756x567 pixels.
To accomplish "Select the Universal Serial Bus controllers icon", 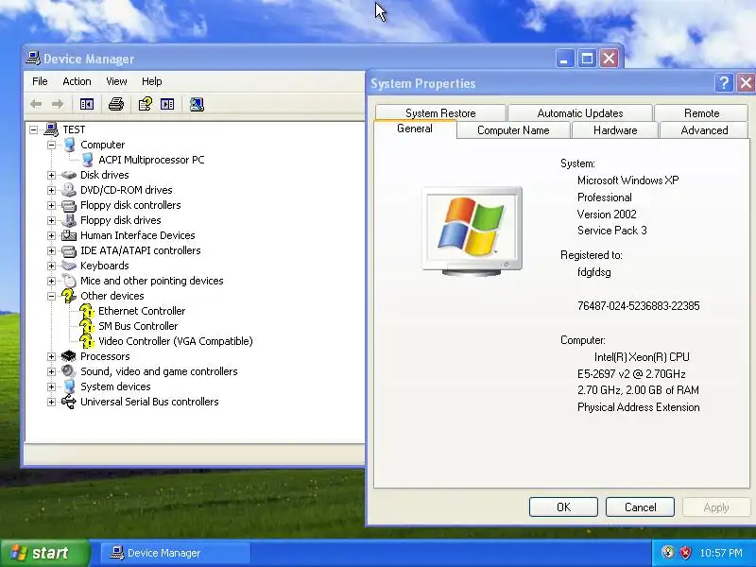I will point(69,402).
